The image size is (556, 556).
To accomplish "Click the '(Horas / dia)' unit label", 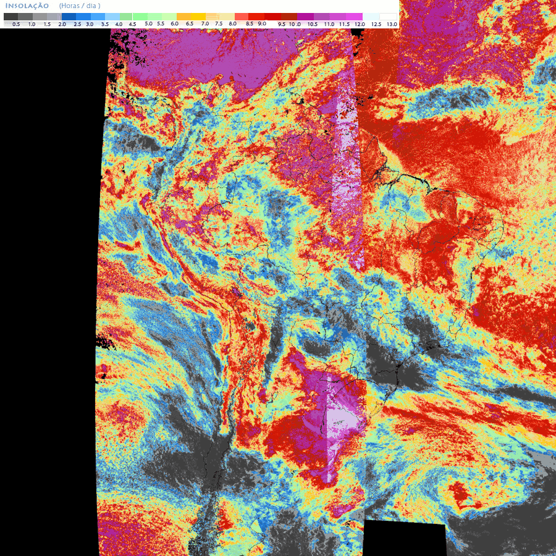I will 80,6.
